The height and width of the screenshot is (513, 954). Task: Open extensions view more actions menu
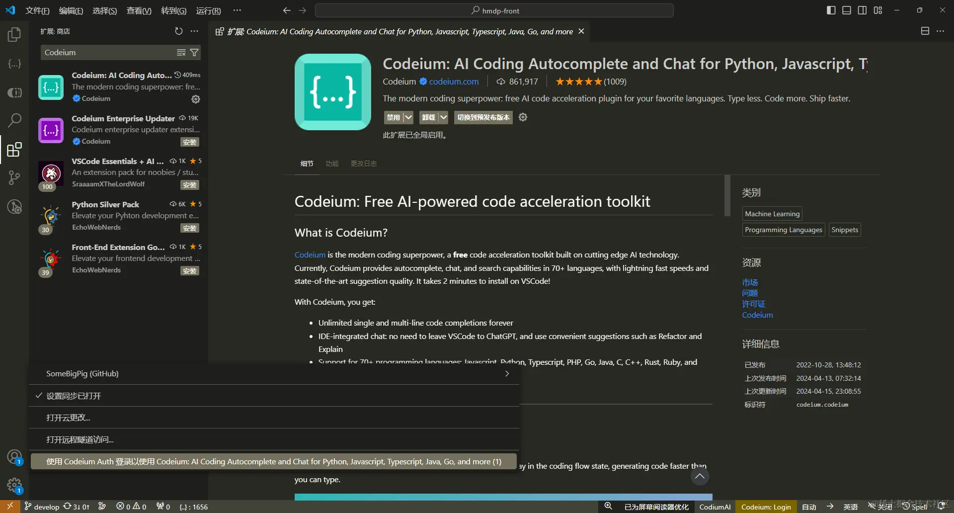pyautogui.click(x=194, y=31)
